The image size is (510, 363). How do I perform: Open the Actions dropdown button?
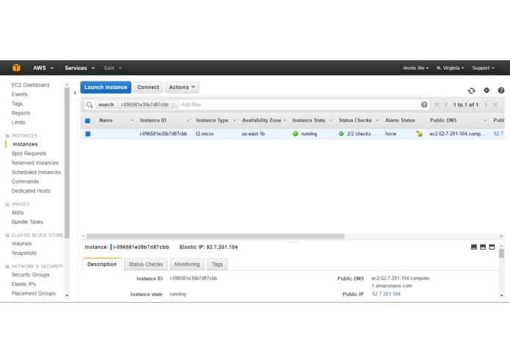pos(182,87)
